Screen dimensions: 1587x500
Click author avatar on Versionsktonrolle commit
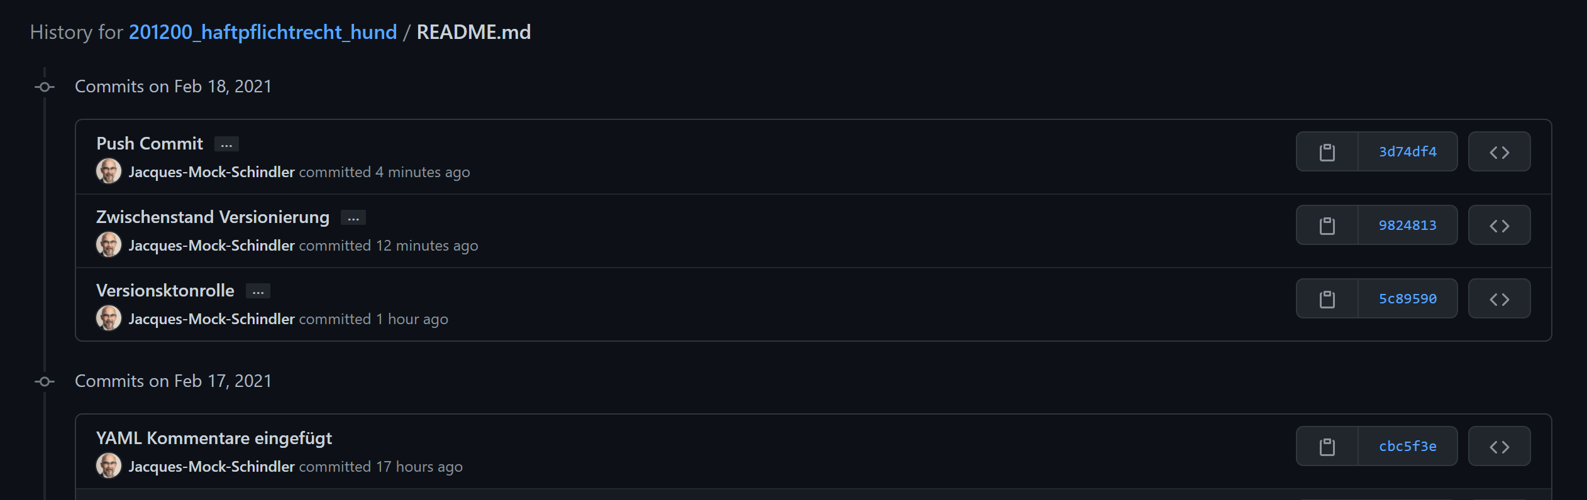(x=109, y=318)
